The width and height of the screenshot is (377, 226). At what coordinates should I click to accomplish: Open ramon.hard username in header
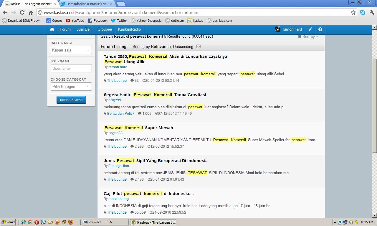click(x=292, y=29)
